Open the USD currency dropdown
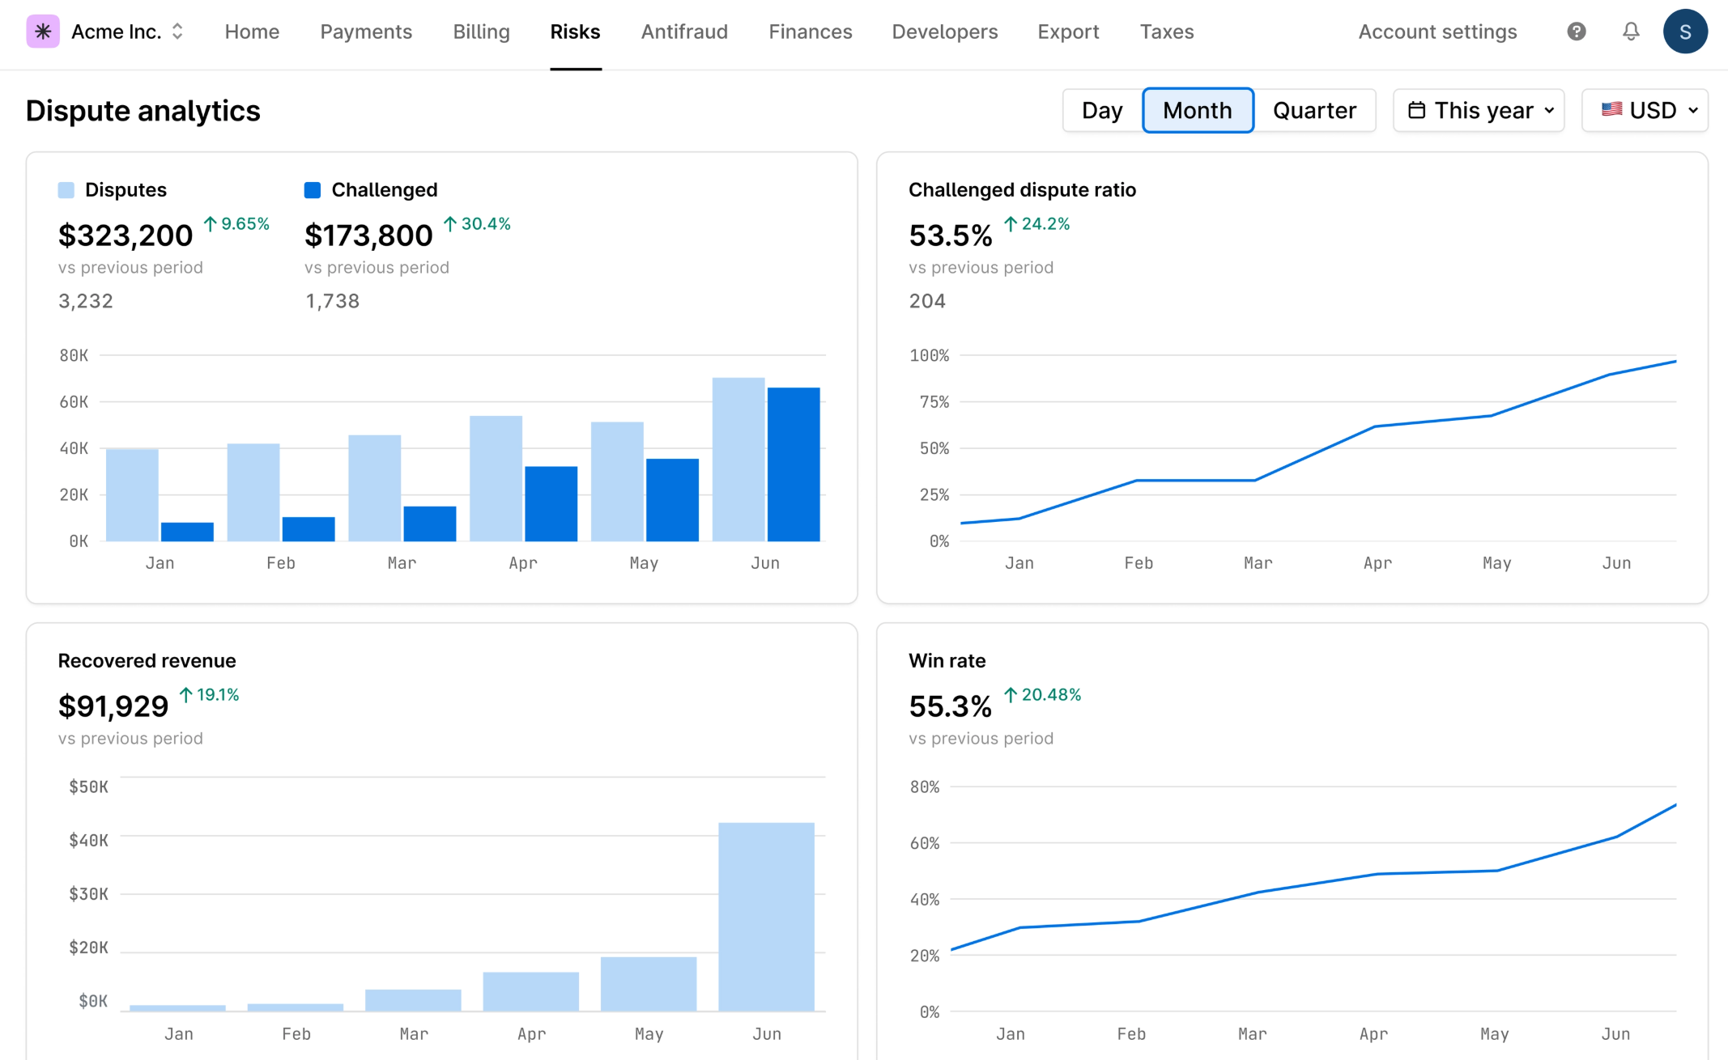Viewport: 1728px width, 1060px height. [x=1645, y=110]
